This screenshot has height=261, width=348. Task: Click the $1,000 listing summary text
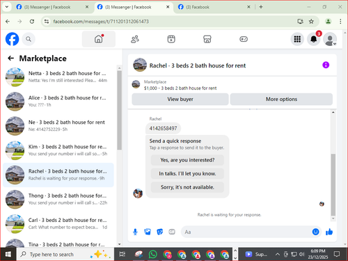pyautogui.click(x=180, y=88)
